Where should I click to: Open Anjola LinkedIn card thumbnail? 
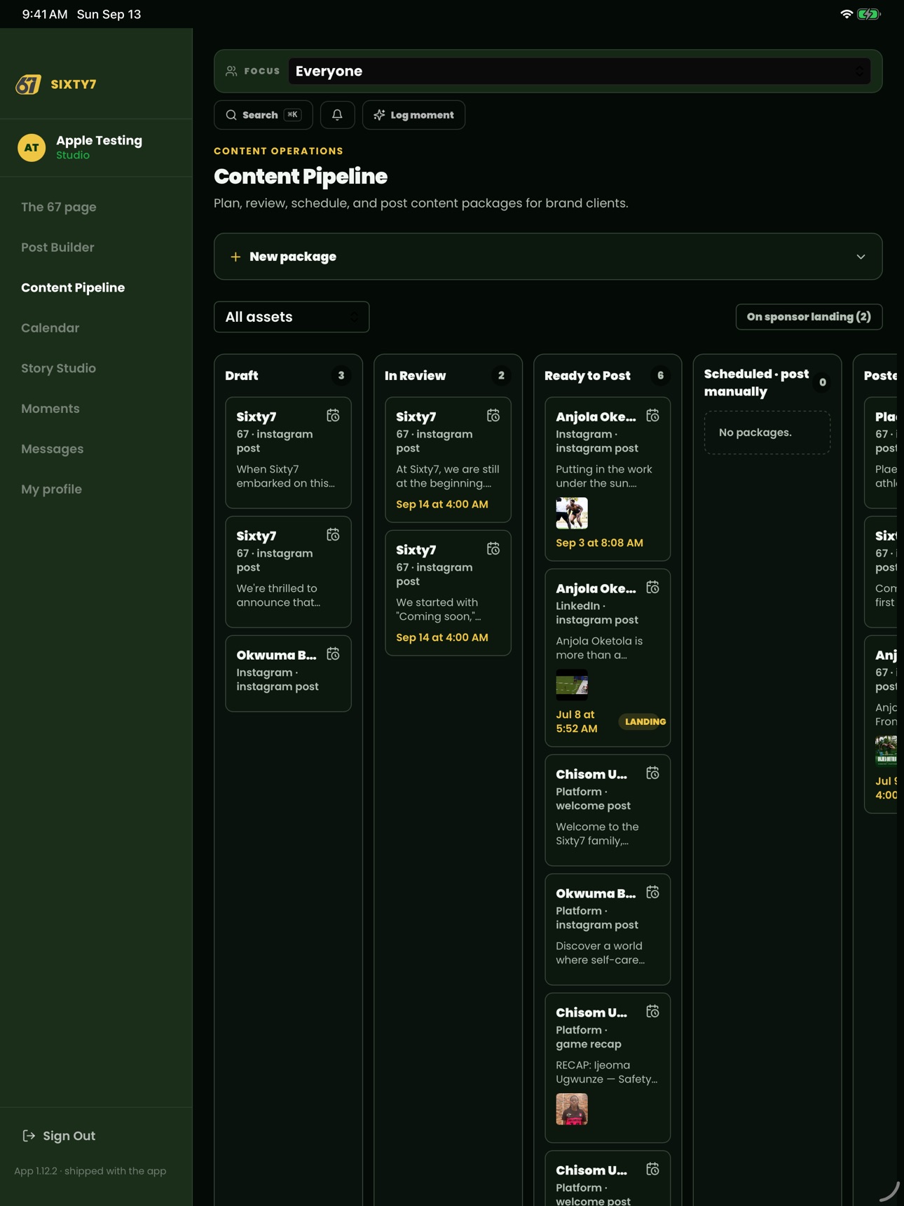[572, 685]
